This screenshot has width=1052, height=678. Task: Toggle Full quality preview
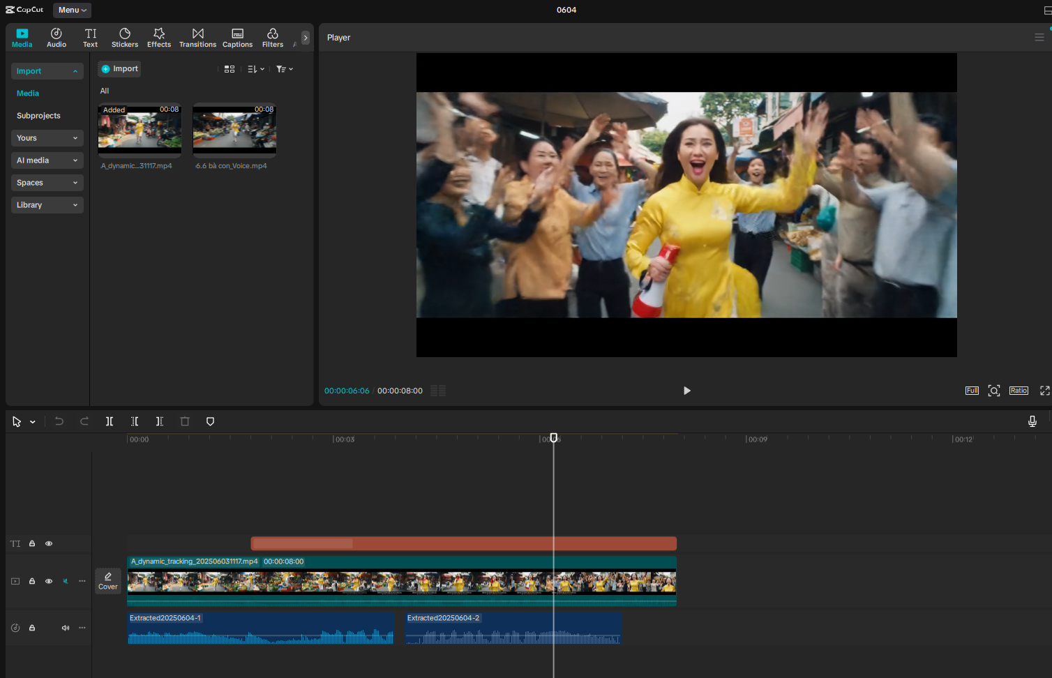click(972, 391)
